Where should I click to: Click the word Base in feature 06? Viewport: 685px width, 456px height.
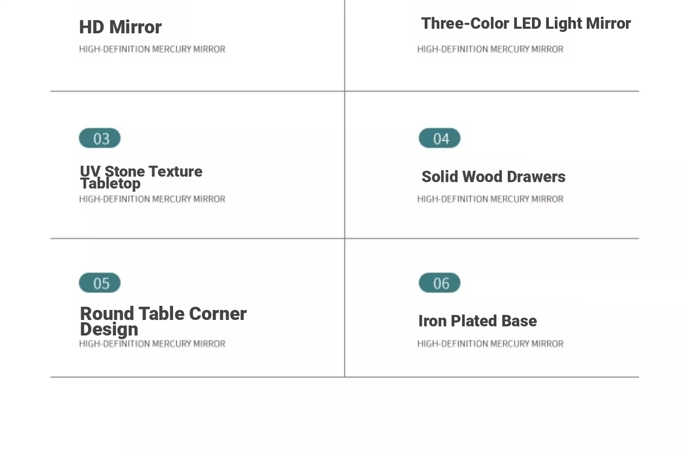[519, 321]
